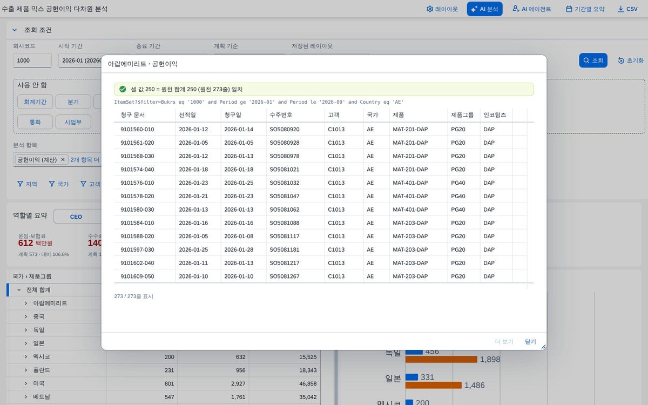Focus the 회사코드 input field
The image size is (648, 405).
(x=32, y=60)
